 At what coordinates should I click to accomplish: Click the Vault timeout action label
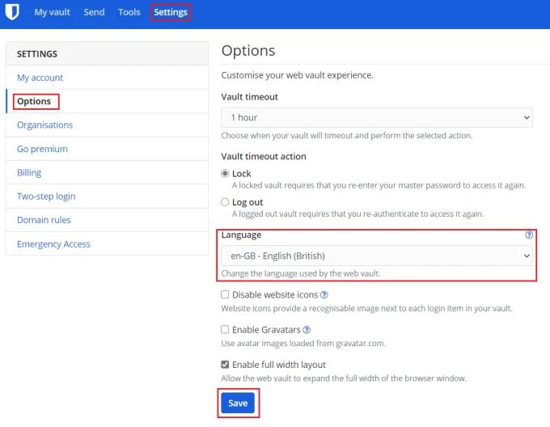[x=264, y=156]
